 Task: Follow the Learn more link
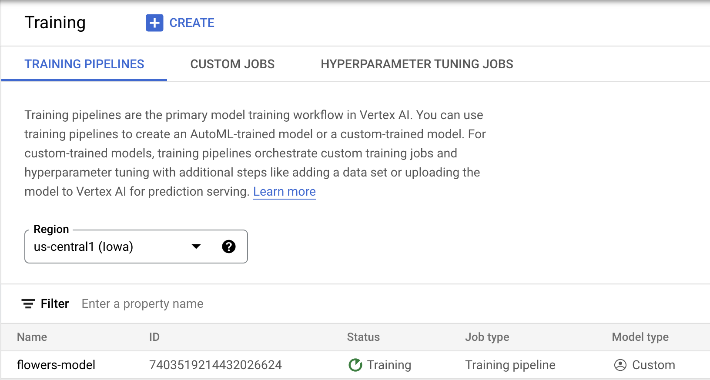284,191
